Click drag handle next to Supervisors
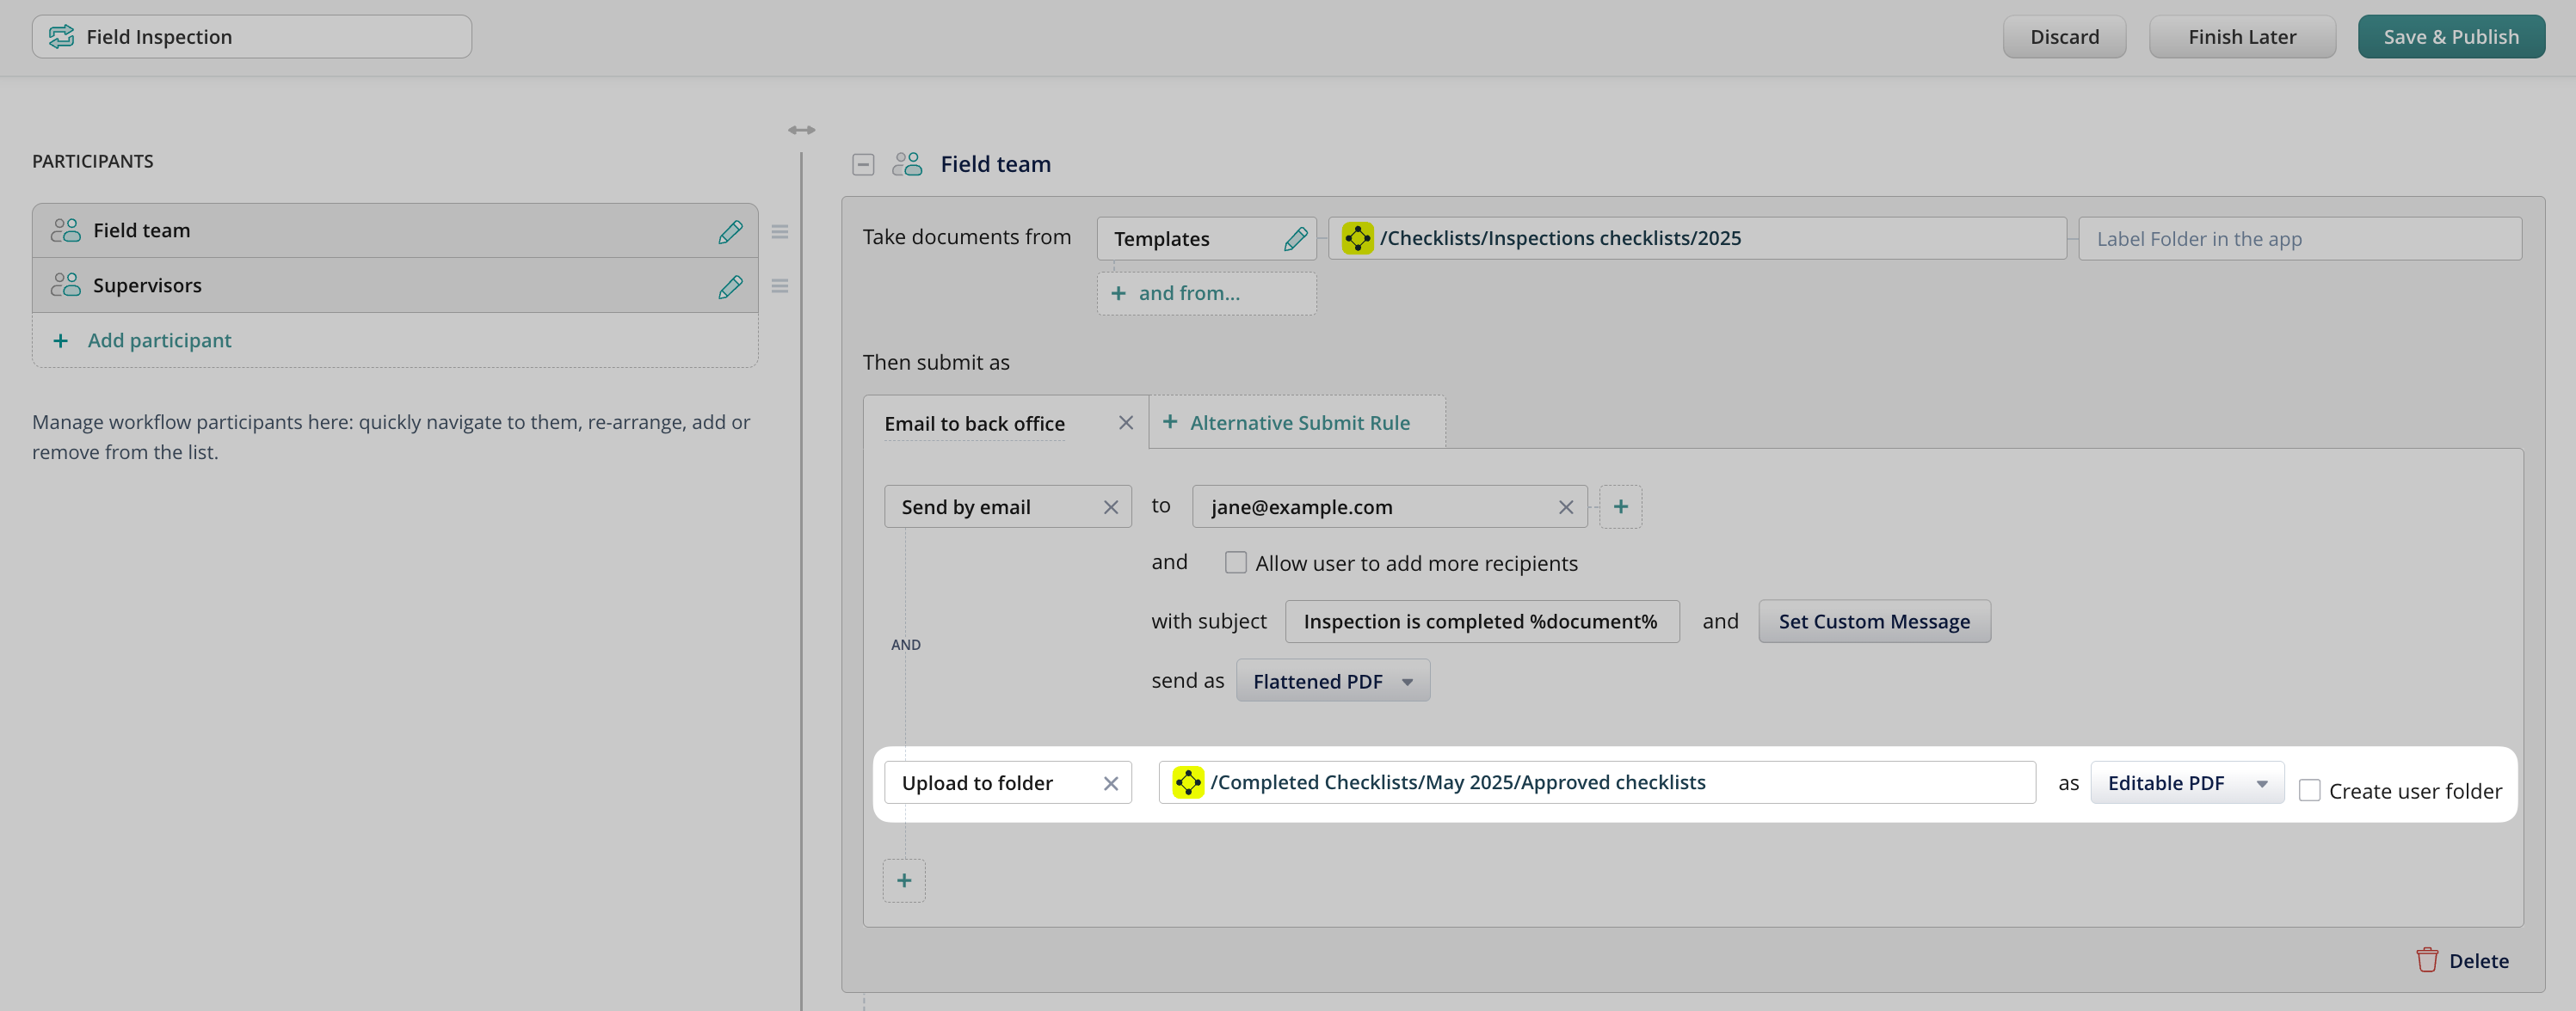Image resolution: width=2576 pixels, height=1011 pixels. [x=780, y=287]
